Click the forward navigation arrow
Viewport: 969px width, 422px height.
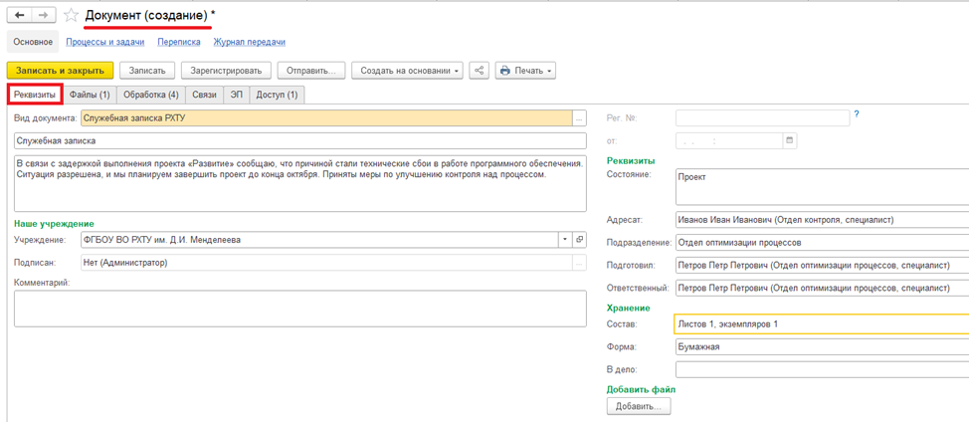pos(45,16)
